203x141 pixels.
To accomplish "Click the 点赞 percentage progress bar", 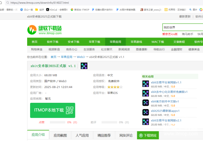I will [x=58, y=122].
